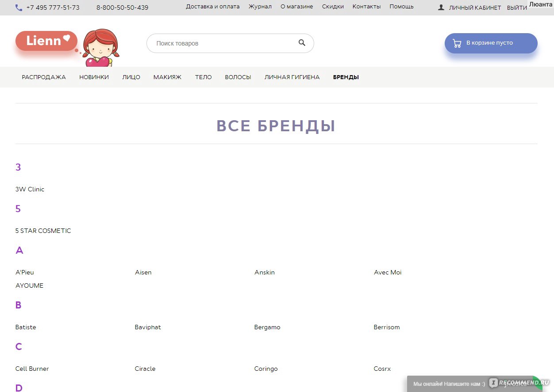Open ЛИЦО menu category
Screen dimensions: 554x392
[131, 77]
